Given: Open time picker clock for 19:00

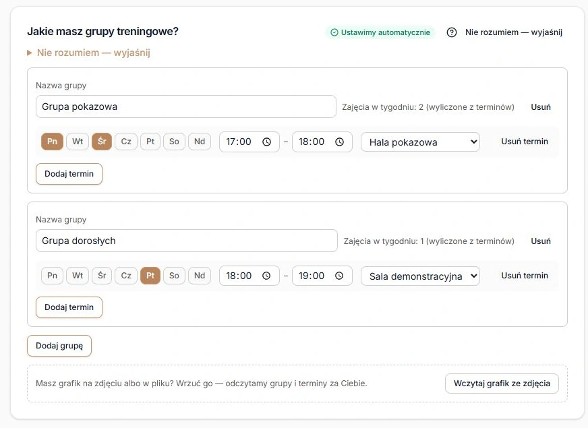Looking at the screenshot, I should (339, 276).
